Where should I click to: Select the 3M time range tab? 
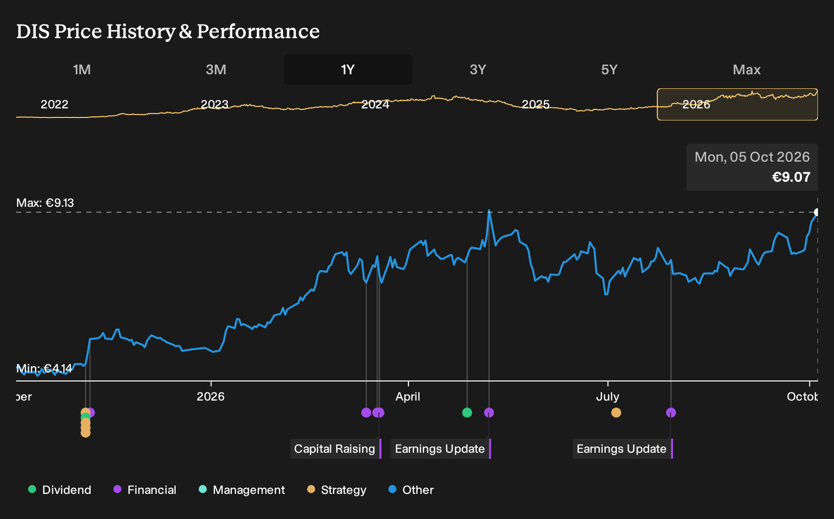click(216, 69)
